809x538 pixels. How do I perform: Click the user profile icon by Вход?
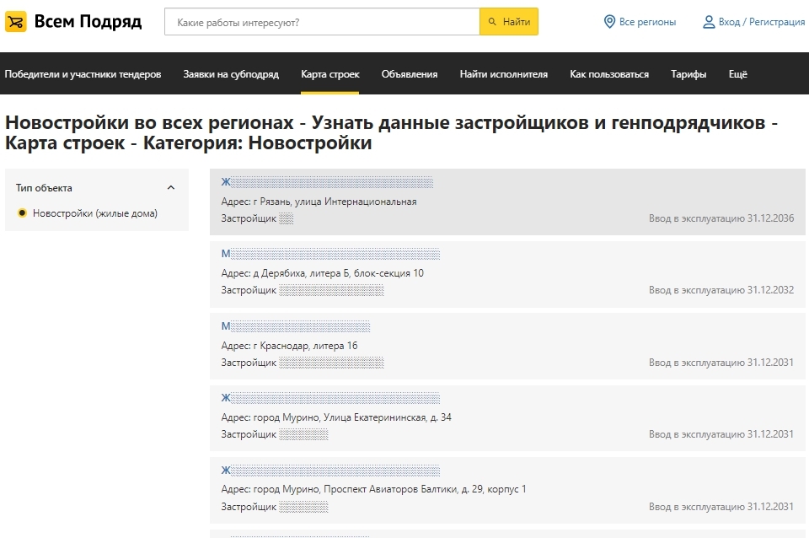tap(709, 22)
